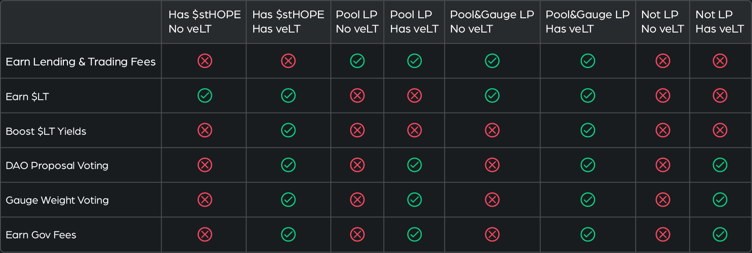The image size is (752, 253).
Task: Click the red cross for Earn Lending & Trading Fees under Not LP Has veLT
Action: [720, 61]
